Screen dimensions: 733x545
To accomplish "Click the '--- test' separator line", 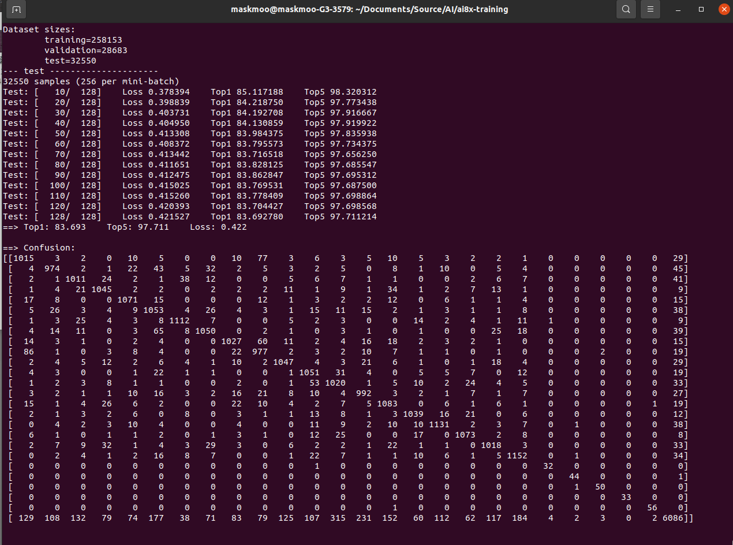I will [x=81, y=71].
